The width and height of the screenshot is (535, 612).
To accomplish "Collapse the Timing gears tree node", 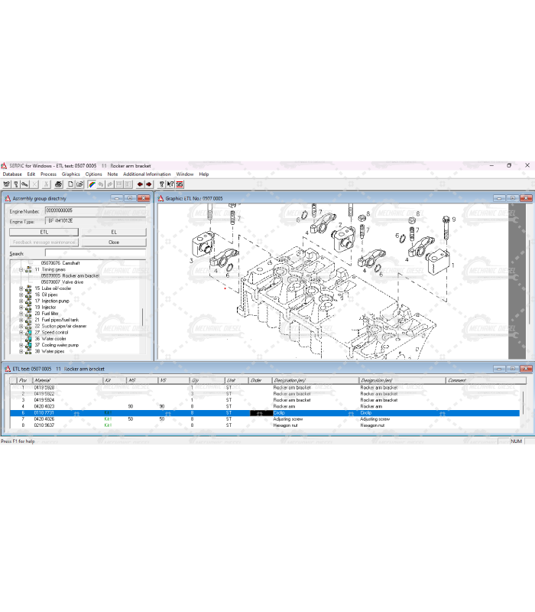I will pyautogui.click(x=21, y=269).
